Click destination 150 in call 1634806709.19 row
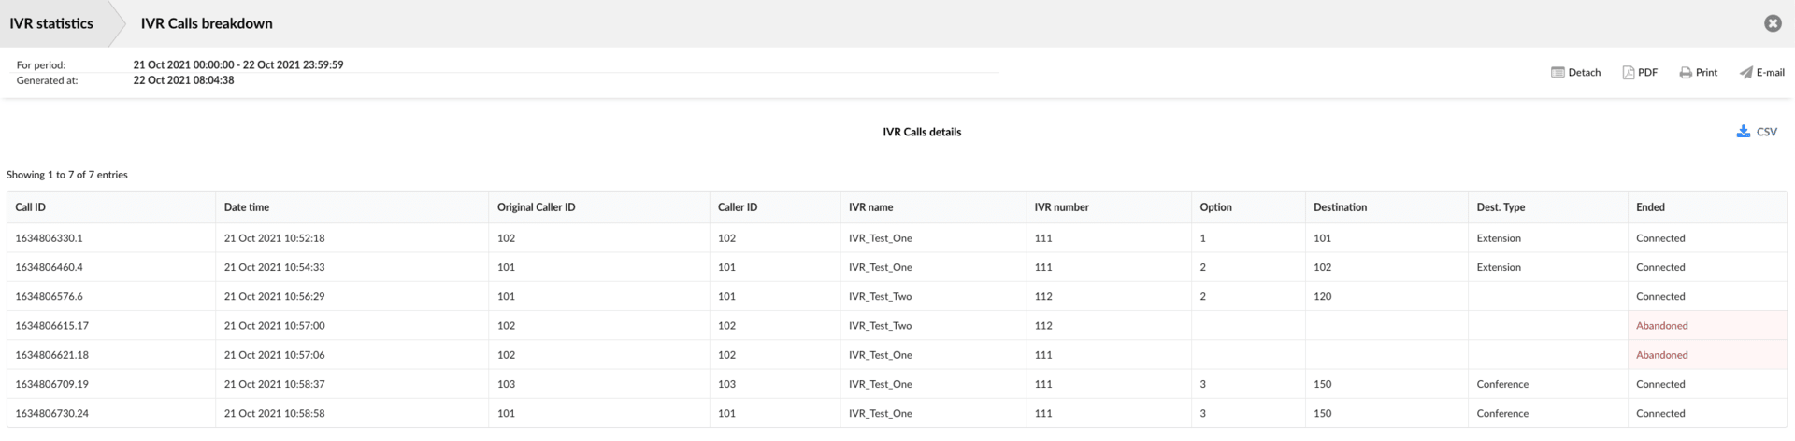Image resolution: width=1795 pixels, height=441 pixels. [x=1323, y=384]
